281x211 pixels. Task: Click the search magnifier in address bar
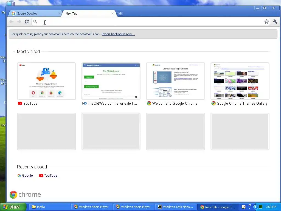click(35, 22)
